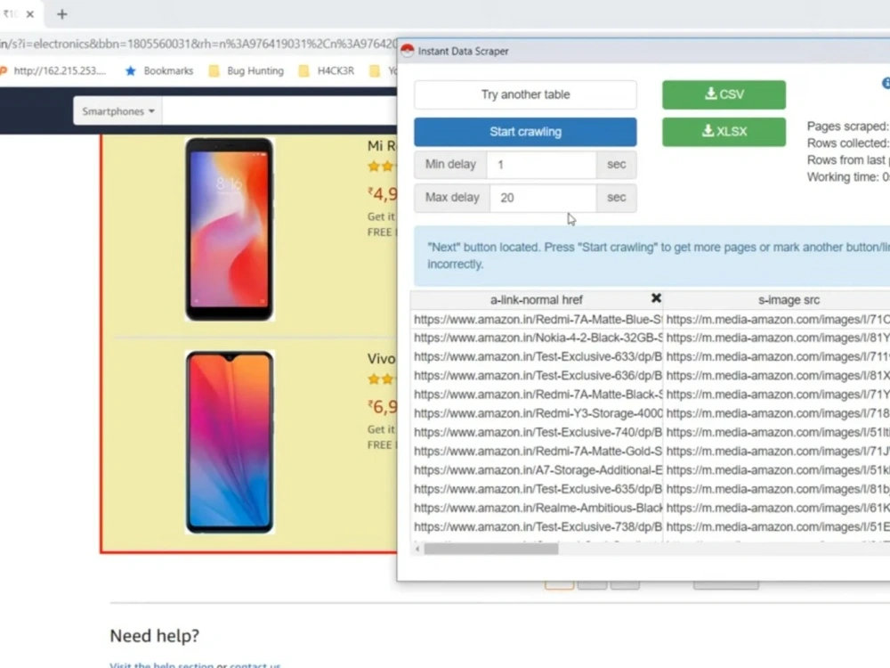Select the image src cell ending 71C
Screen dimensions: 890x668
(x=777, y=319)
